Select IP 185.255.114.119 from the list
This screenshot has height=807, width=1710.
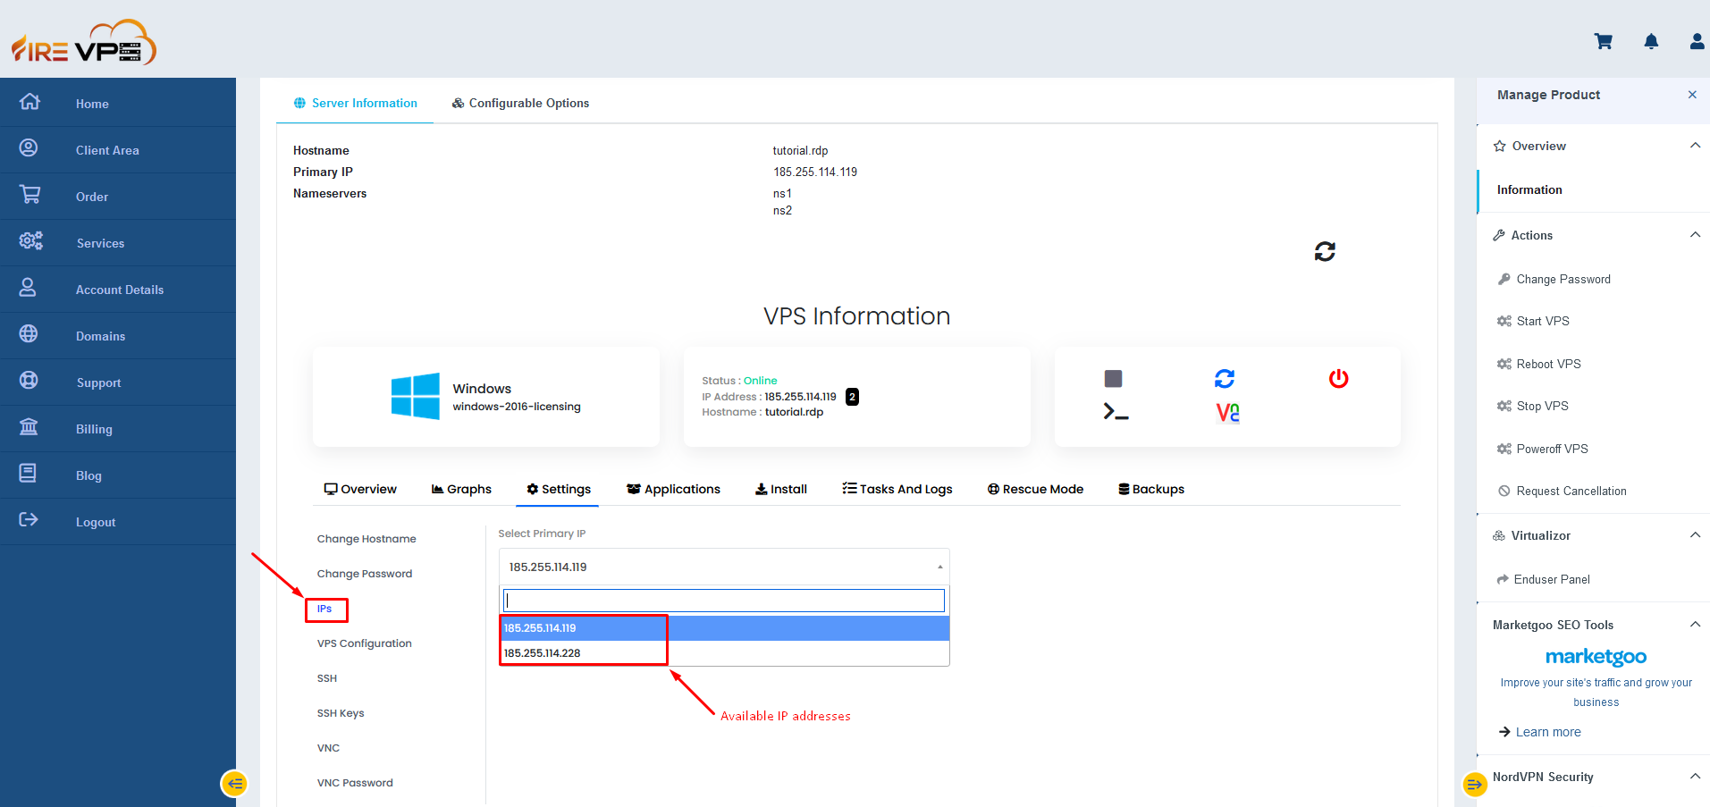(x=724, y=628)
